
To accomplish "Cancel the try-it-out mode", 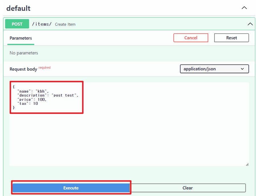I will 191,38.
